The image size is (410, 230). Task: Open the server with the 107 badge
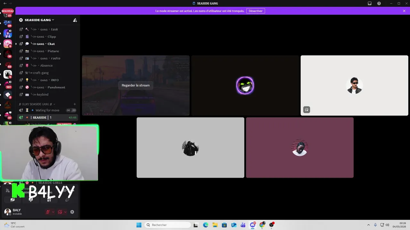[x=8, y=85]
